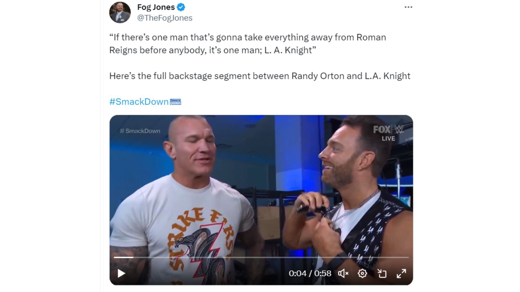
Task: Click Fog Jones profile avatar
Action: (x=120, y=12)
